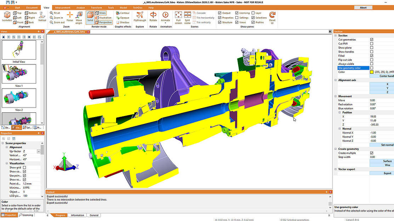Collapse the Vector export group

[336, 169]
